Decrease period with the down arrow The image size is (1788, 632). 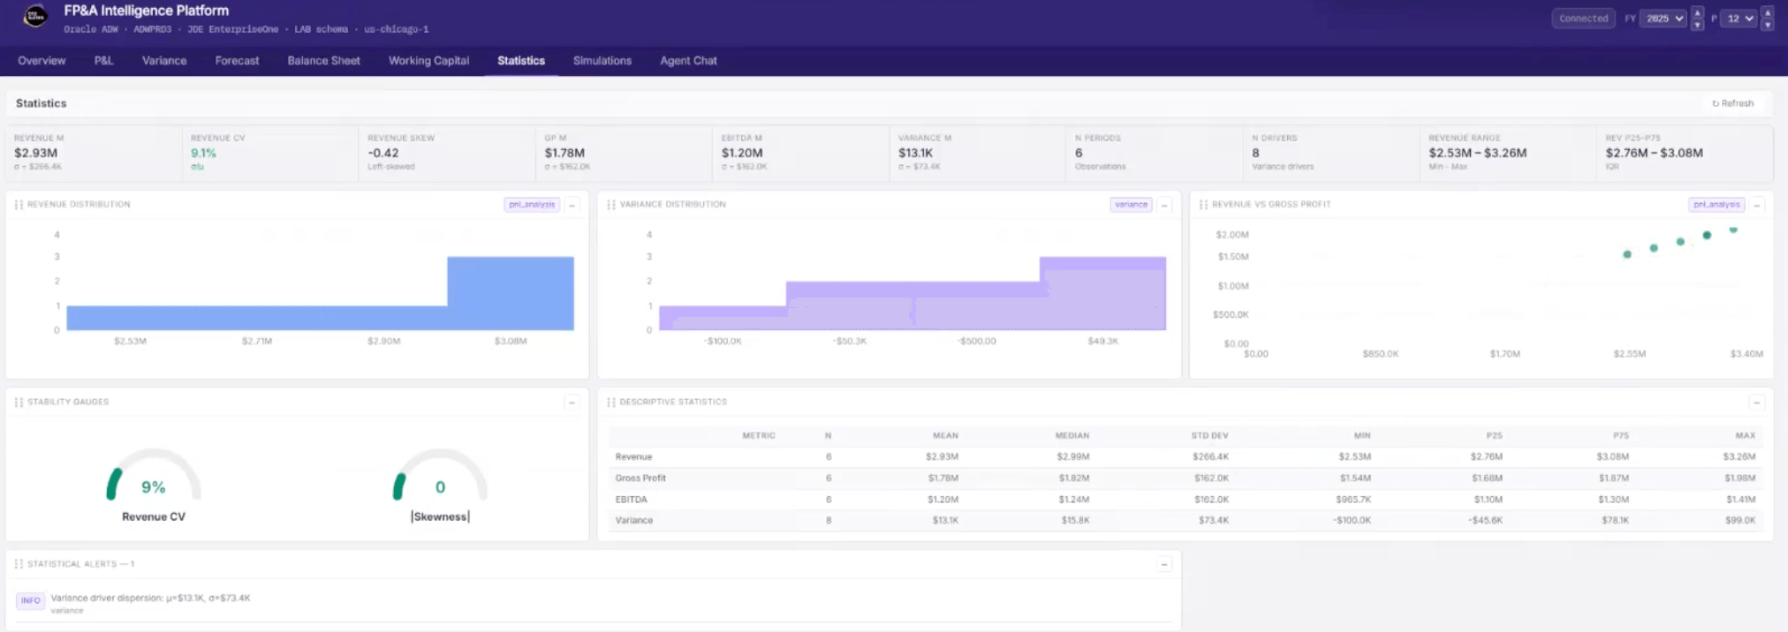click(x=1767, y=25)
